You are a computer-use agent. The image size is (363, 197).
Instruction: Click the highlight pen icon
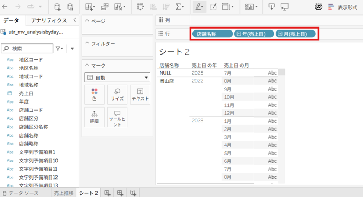(x=198, y=7)
